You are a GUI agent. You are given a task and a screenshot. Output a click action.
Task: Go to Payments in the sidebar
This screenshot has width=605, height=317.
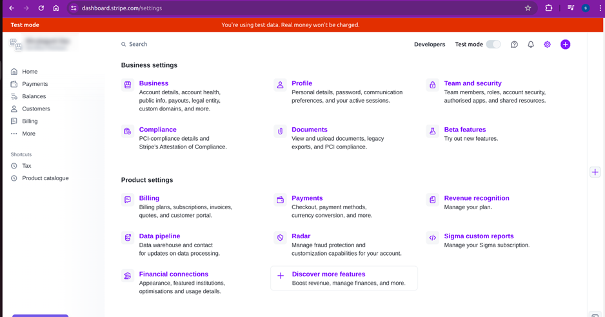point(35,84)
